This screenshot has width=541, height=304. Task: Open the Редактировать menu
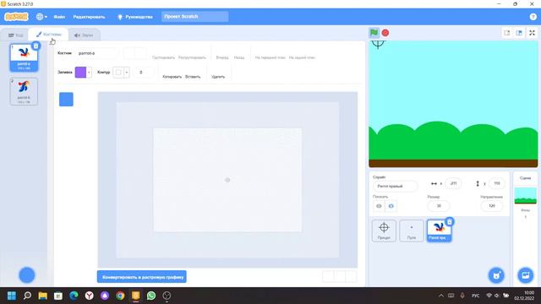coord(89,17)
